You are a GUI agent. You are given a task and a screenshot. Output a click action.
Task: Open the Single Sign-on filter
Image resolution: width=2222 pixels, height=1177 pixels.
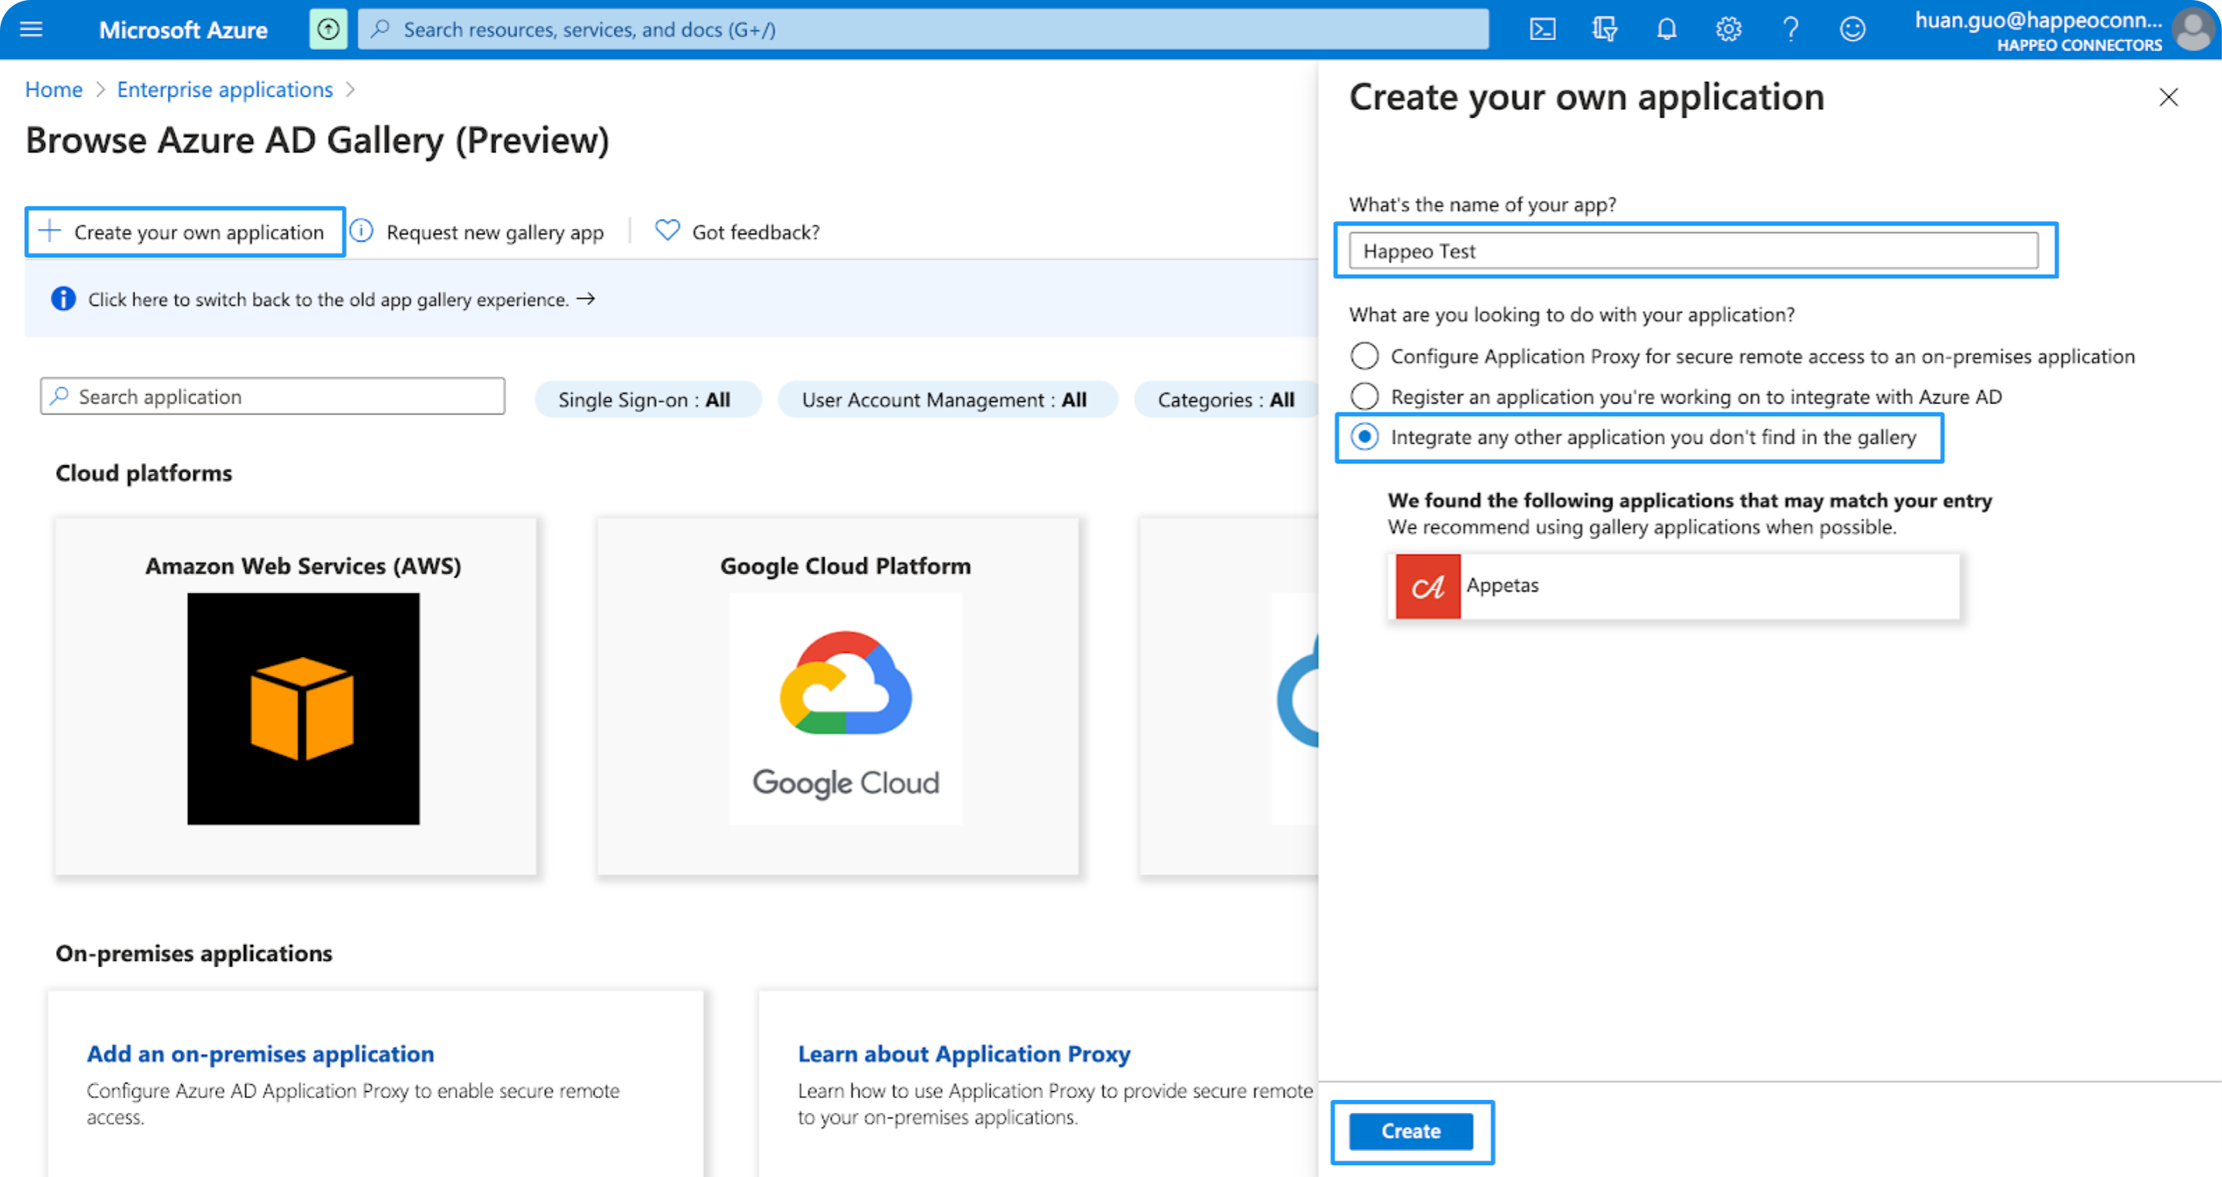point(647,400)
